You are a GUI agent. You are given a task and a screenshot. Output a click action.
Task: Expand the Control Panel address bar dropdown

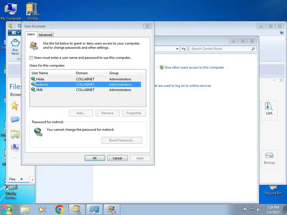point(177,49)
